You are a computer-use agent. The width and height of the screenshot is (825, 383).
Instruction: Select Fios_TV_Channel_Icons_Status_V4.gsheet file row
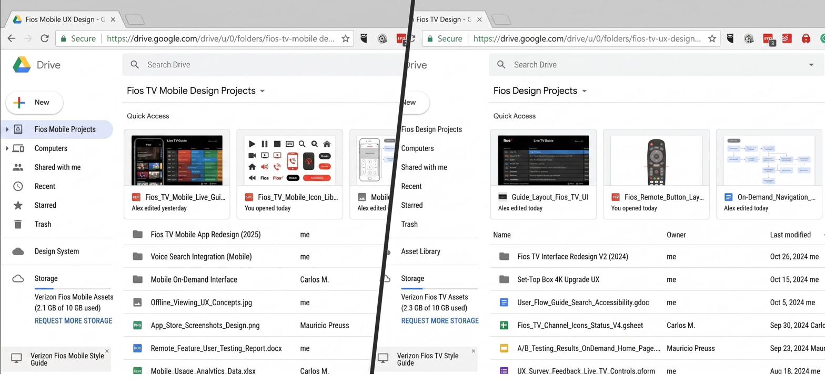pyautogui.click(x=657, y=325)
